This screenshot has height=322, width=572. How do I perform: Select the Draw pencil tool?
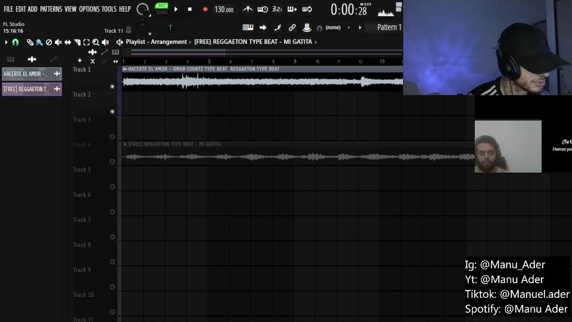click(30, 42)
